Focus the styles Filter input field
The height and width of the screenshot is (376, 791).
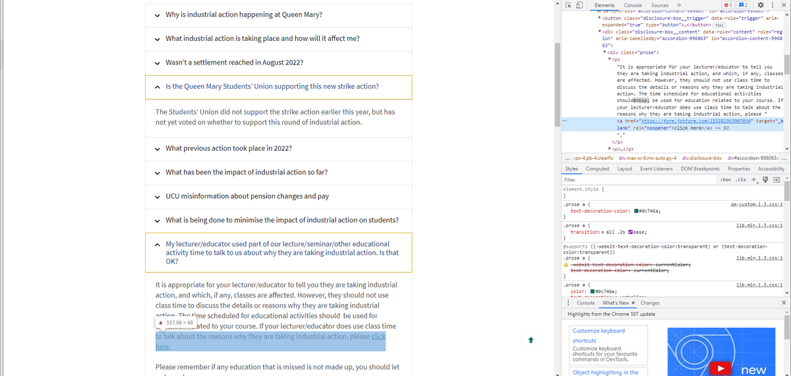639,179
